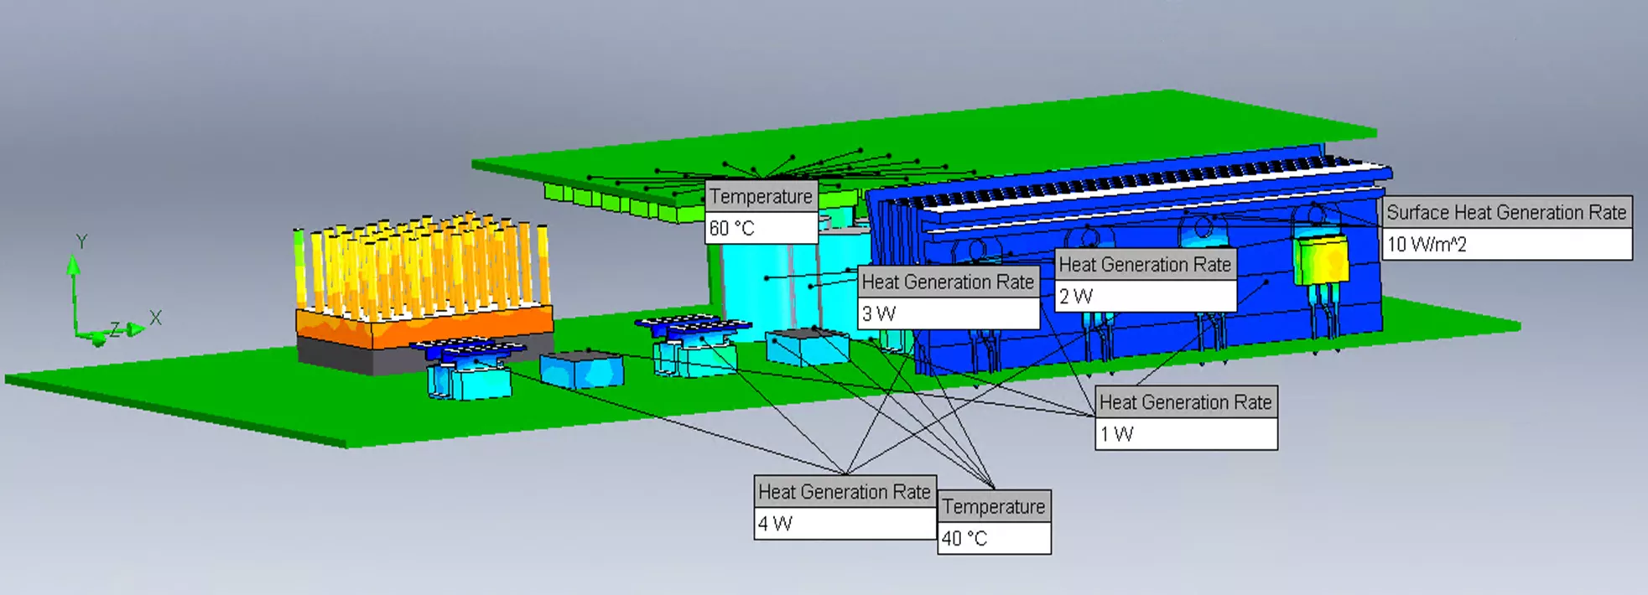Select the yellow transistor component
Screen dimensions: 1648x595
pos(1321,260)
